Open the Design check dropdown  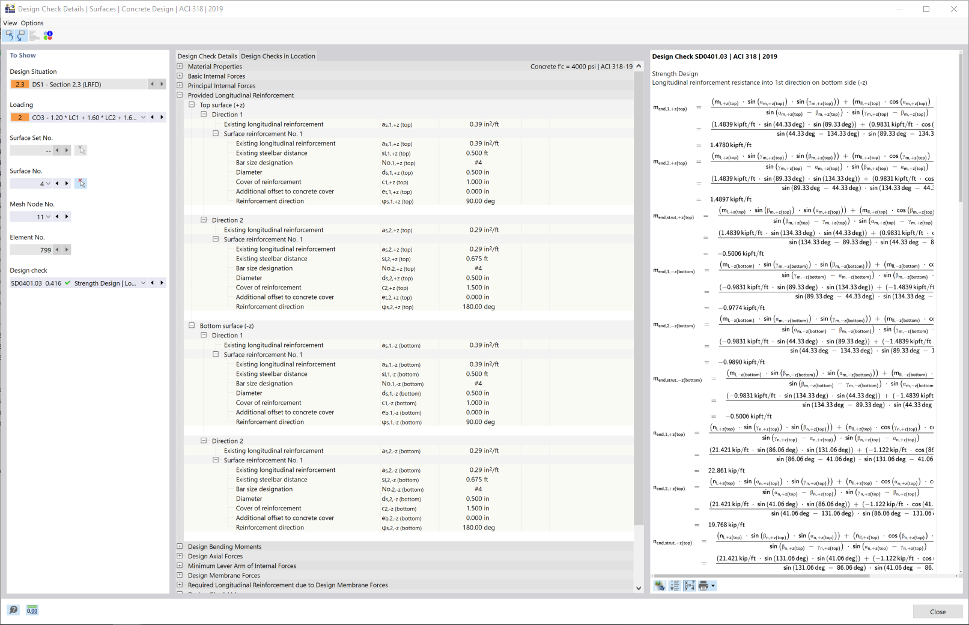(x=143, y=283)
